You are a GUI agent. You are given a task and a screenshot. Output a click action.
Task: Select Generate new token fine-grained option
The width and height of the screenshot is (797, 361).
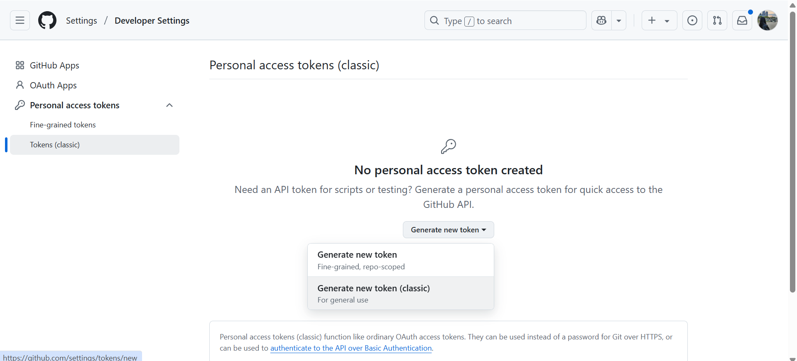click(400, 260)
